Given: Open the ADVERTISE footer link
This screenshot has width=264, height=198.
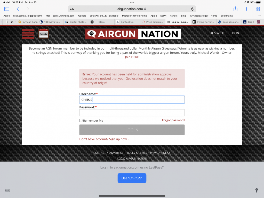Looking at the screenshot, I should pyautogui.click(x=116, y=153).
